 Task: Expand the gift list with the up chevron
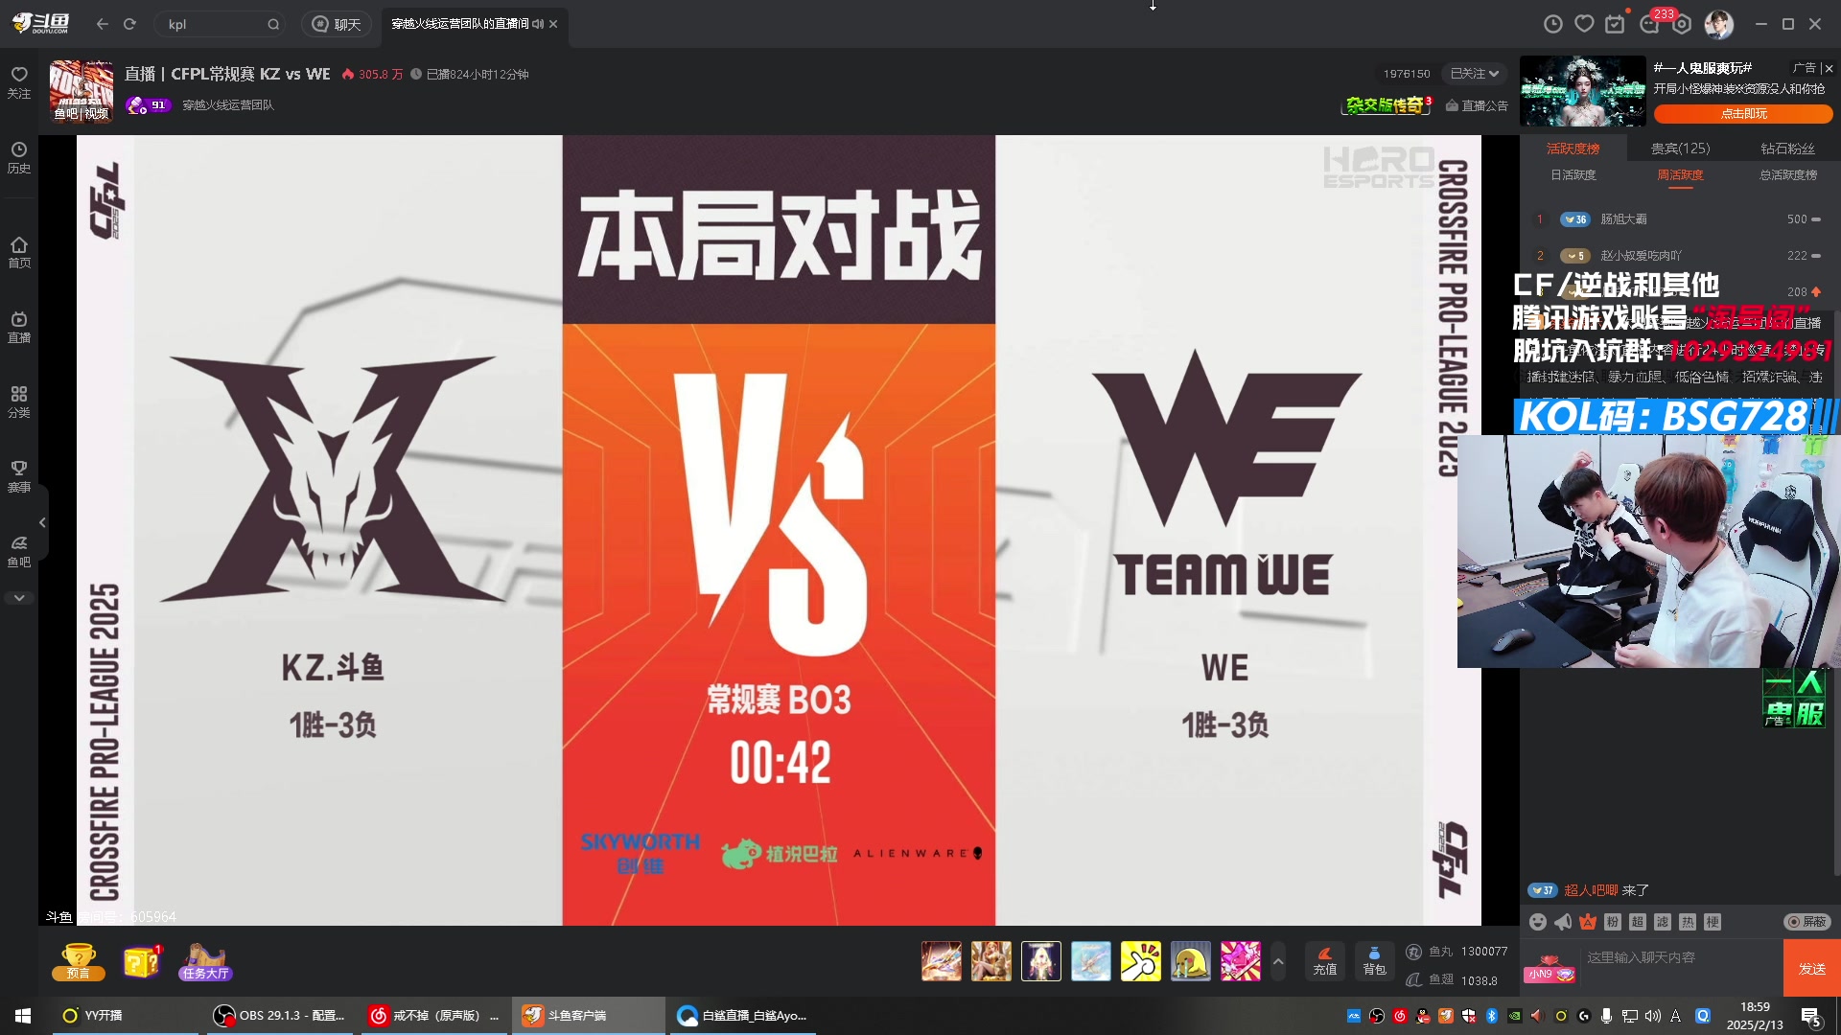click(x=1278, y=960)
